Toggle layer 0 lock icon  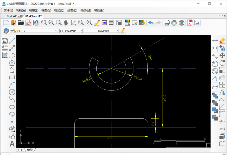pyautogui.click(x=14, y=31)
